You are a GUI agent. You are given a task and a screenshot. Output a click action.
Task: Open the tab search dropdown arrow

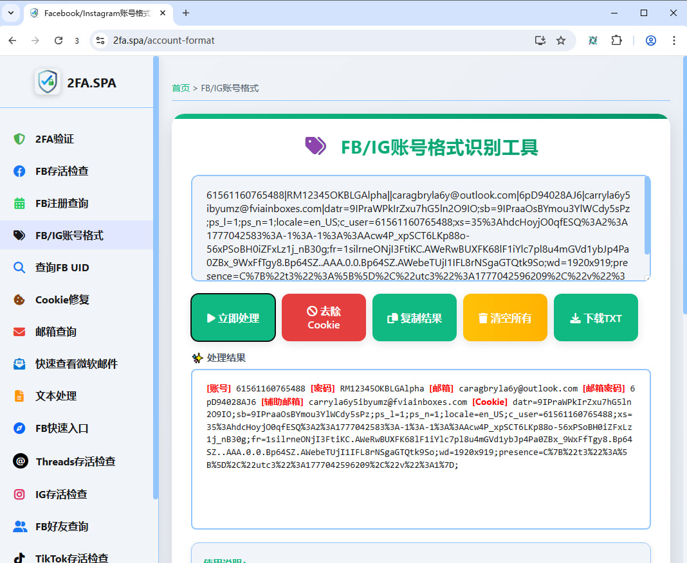coord(11,13)
